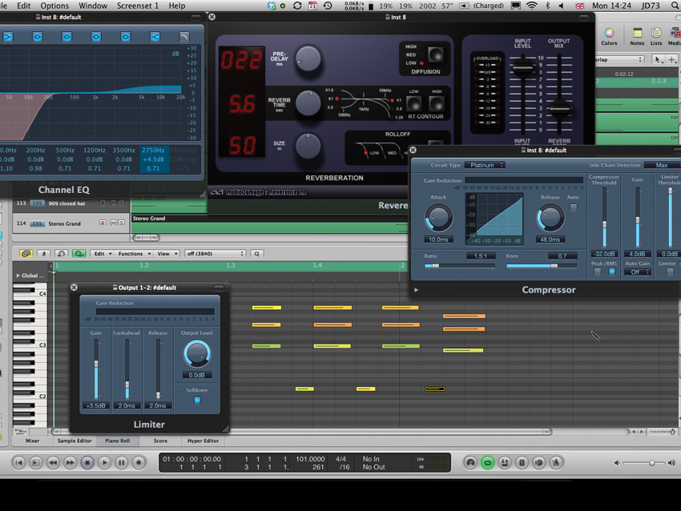Image resolution: width=681 pixels, height=511 pixels.
Task: Click the Bluetooth icon in the menu bar
Action: pos(547,6)
